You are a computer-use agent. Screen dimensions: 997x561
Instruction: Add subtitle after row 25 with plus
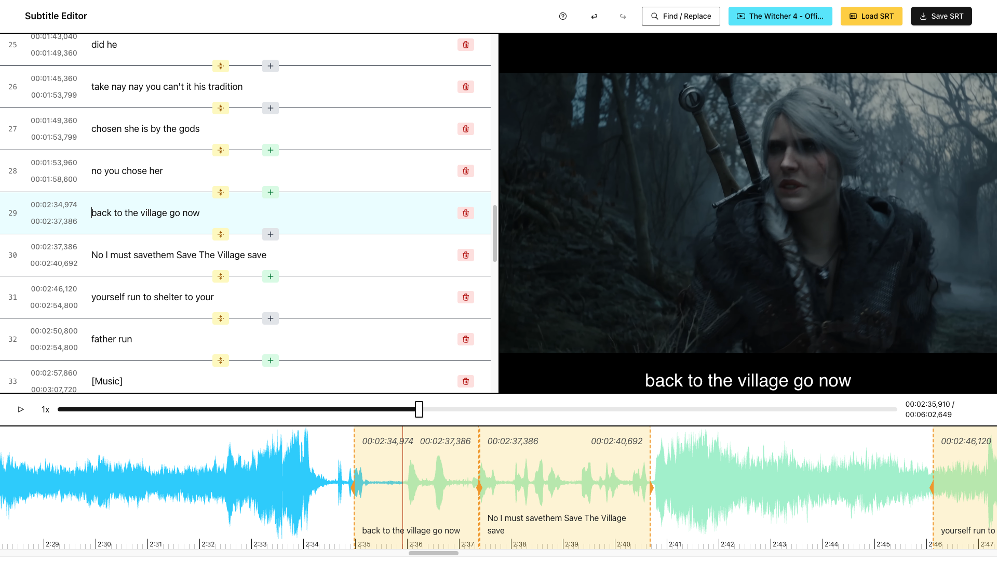pos(271,66)
